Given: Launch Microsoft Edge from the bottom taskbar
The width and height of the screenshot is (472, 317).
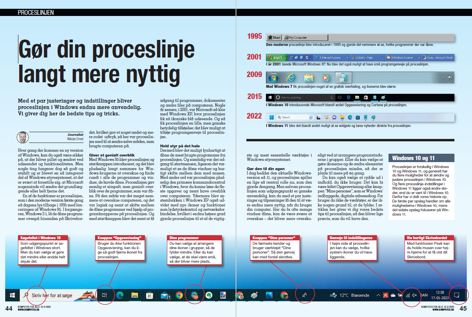Looking at the screenshot, I should [120, 295].
